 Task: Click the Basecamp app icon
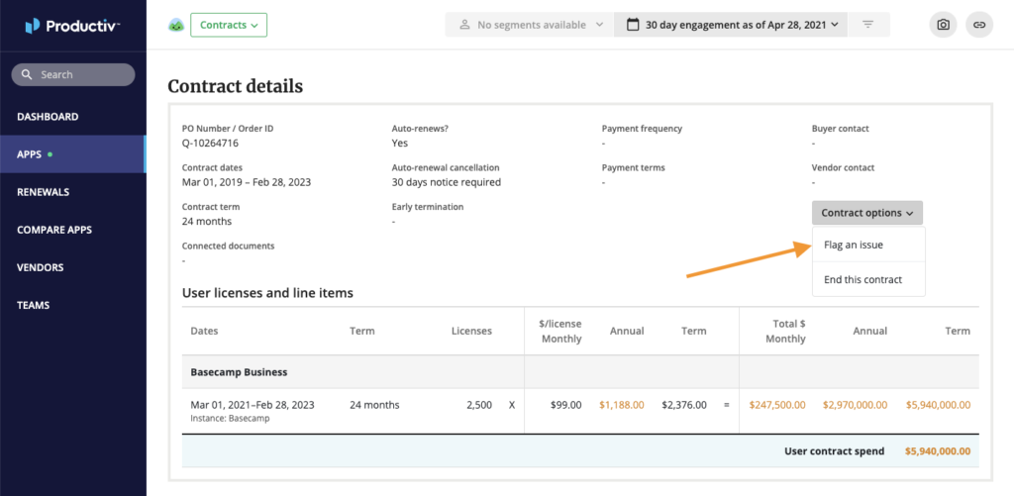[176, 25]
